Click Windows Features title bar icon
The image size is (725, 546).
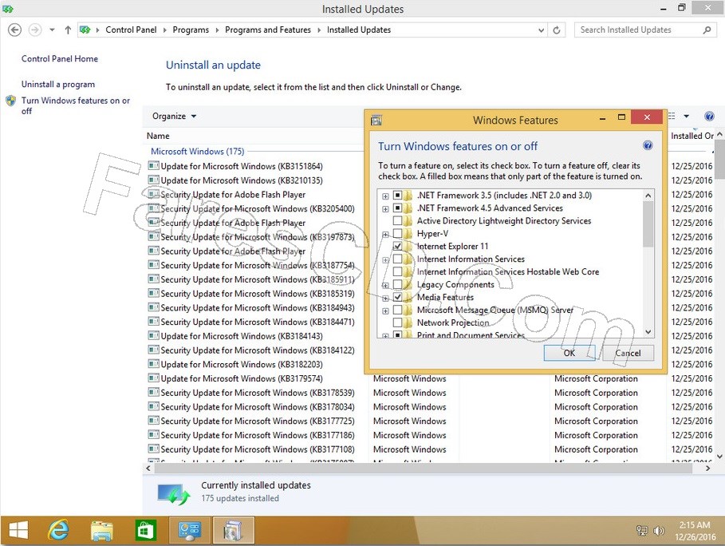[376, 121]
